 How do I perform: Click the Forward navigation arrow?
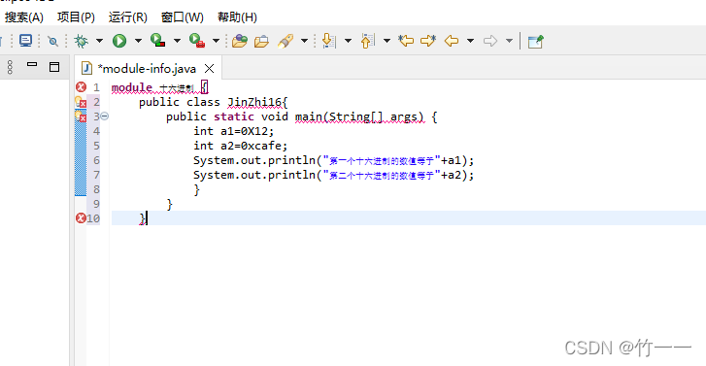click(490, 41)
